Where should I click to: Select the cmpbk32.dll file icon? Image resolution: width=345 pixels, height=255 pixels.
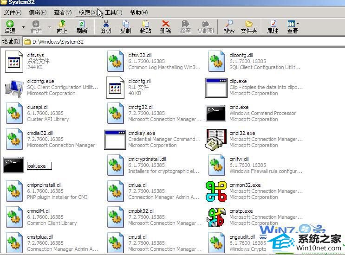(x=115, y=217)
